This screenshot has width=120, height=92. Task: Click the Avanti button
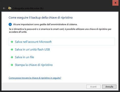coord(93,87)
